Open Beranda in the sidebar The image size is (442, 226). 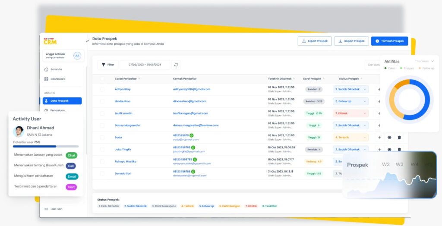coord(56,69)
